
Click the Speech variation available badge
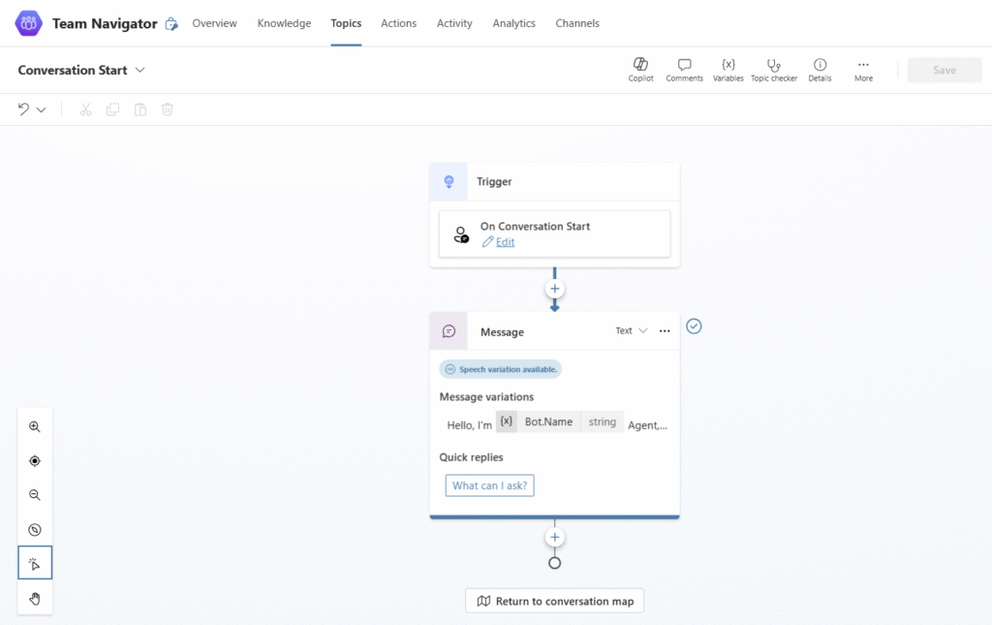(x=501, y=369)
